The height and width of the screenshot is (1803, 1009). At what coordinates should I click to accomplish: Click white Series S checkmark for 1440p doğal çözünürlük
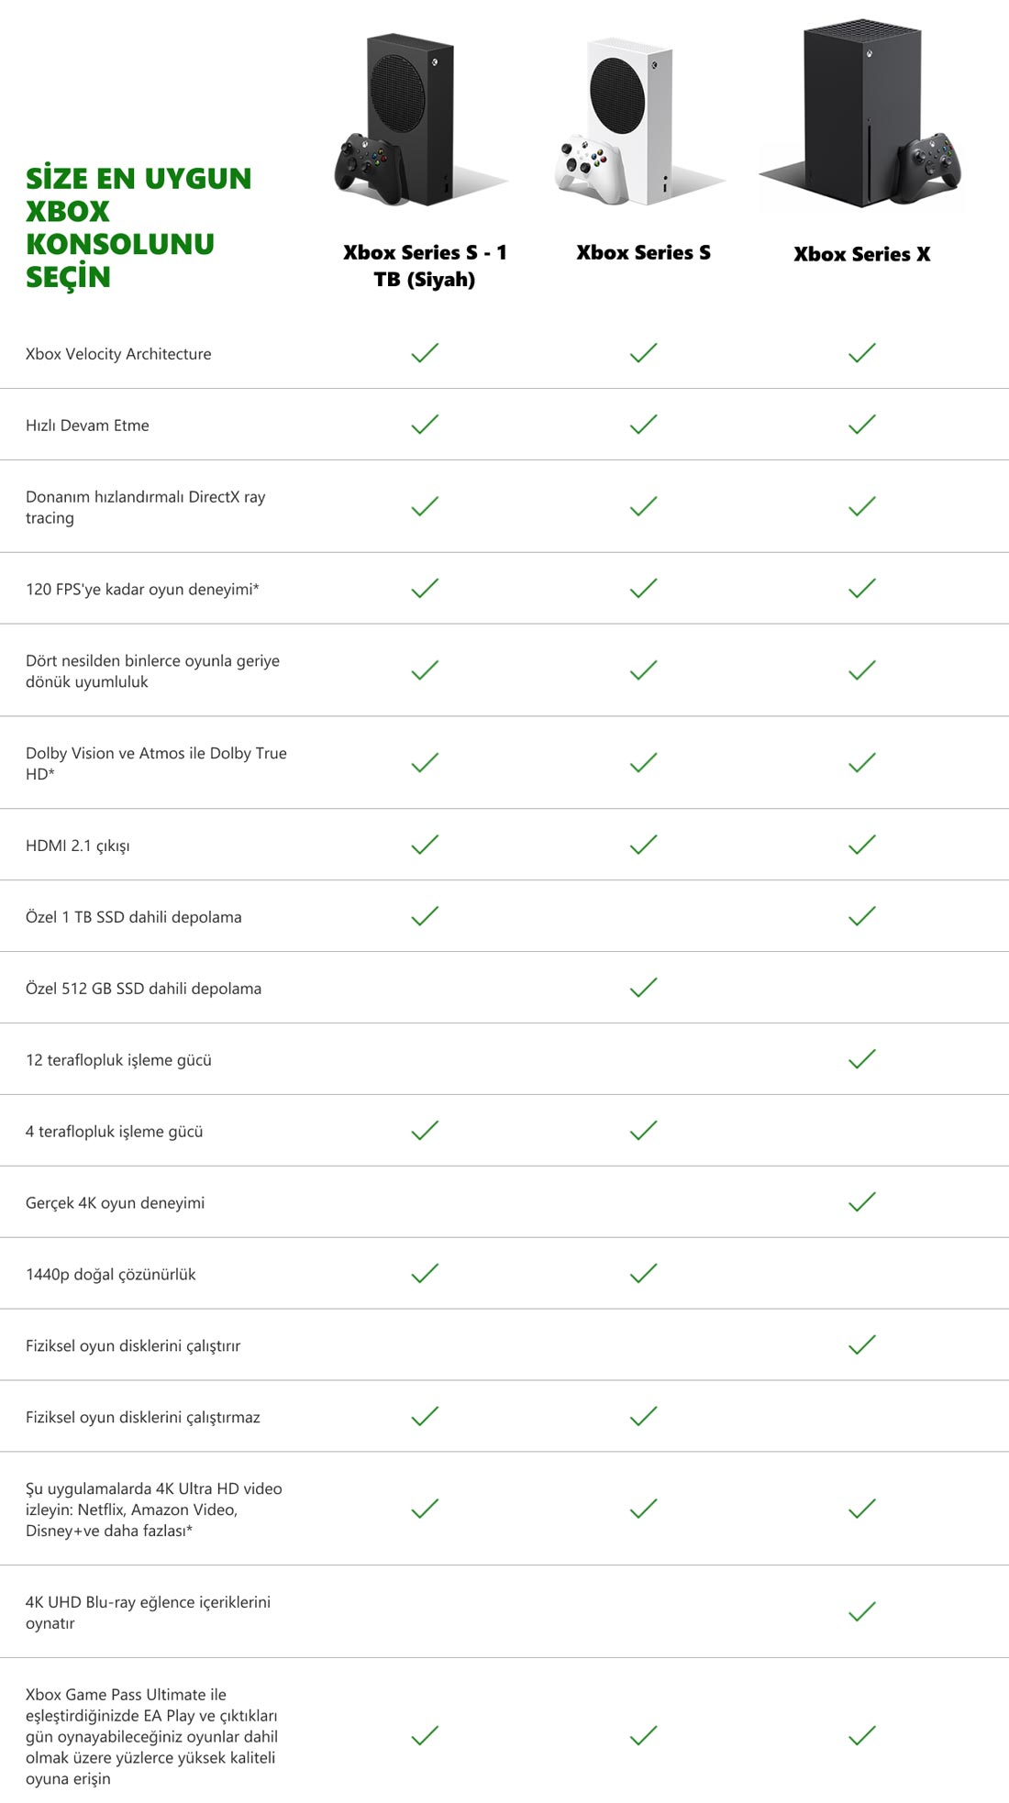[644, 1273]
